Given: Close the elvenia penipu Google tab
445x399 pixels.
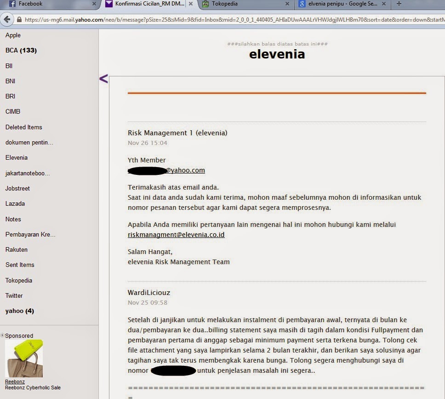Looking at the screenshot, I should pyautogui.click(x=384, y=4).
